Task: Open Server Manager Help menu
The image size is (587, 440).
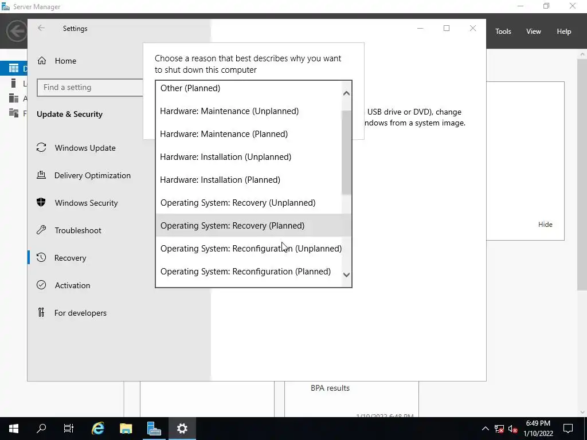Action: coord(563,32)
